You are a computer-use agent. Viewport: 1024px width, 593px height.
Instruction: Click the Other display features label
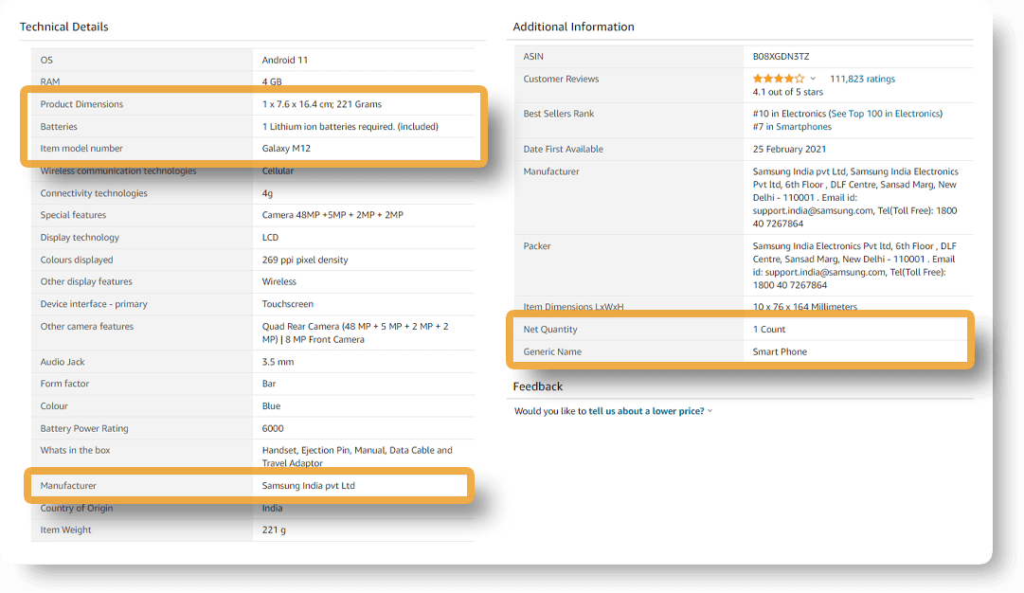(x=86, y=282)
